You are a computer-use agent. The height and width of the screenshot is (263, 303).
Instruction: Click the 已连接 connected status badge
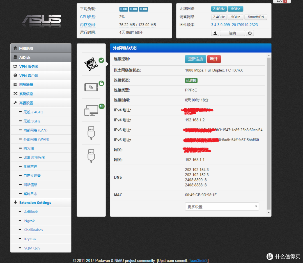coord(191,80)
